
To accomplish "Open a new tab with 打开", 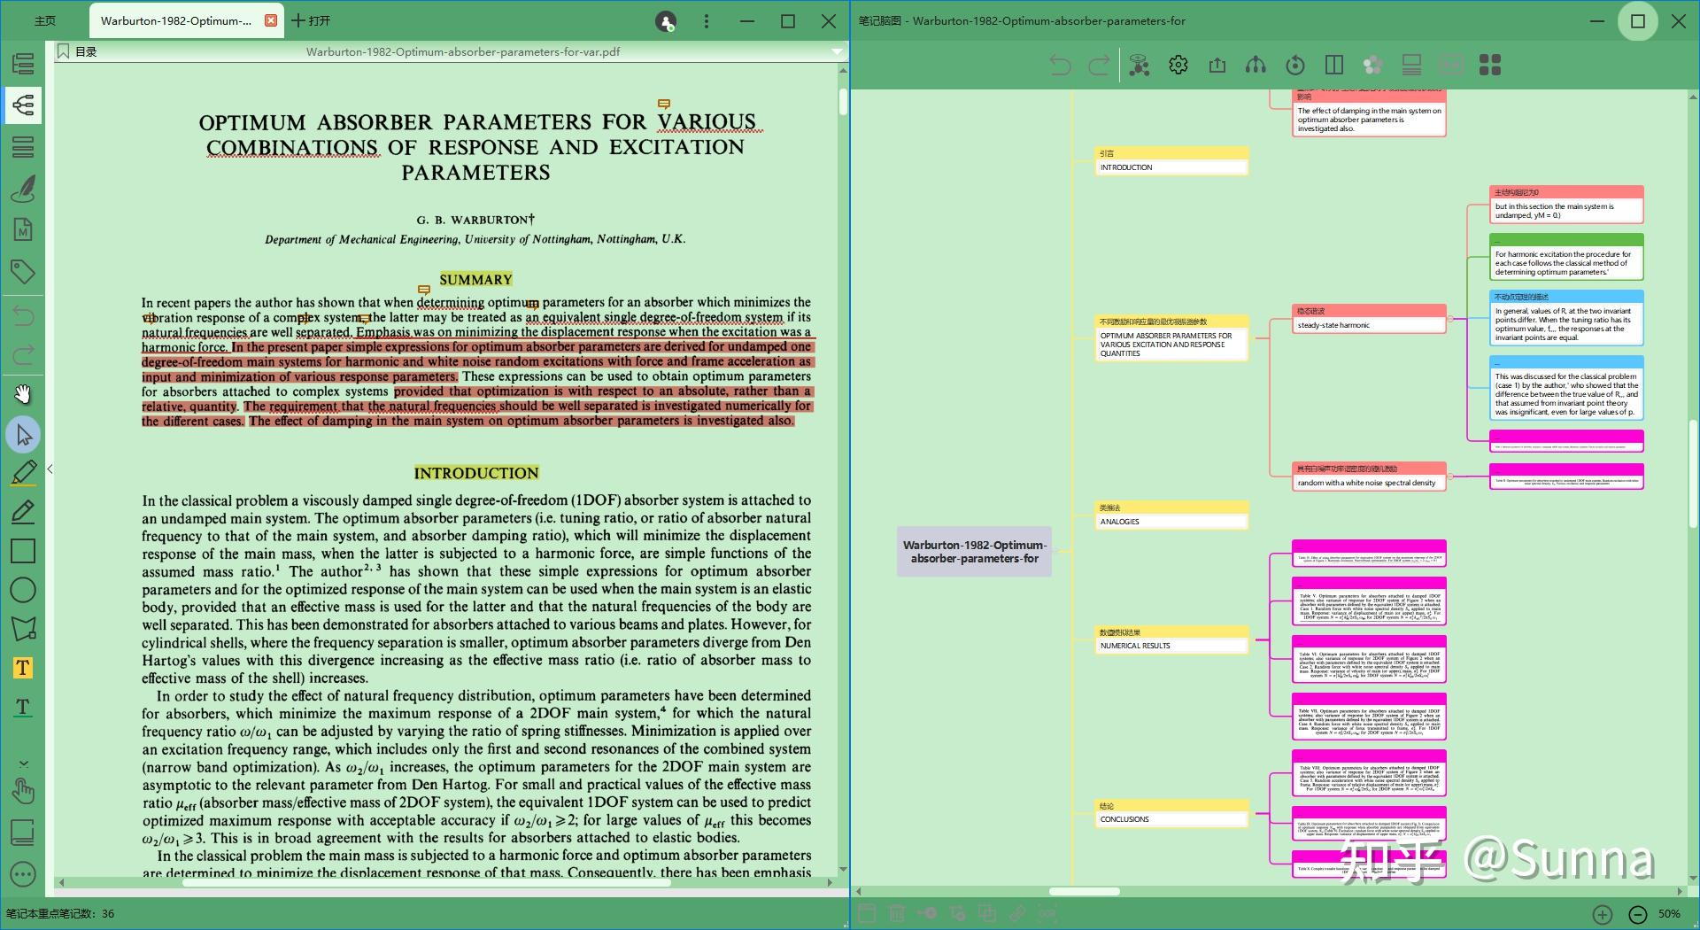I will click(x=309, y=19).
